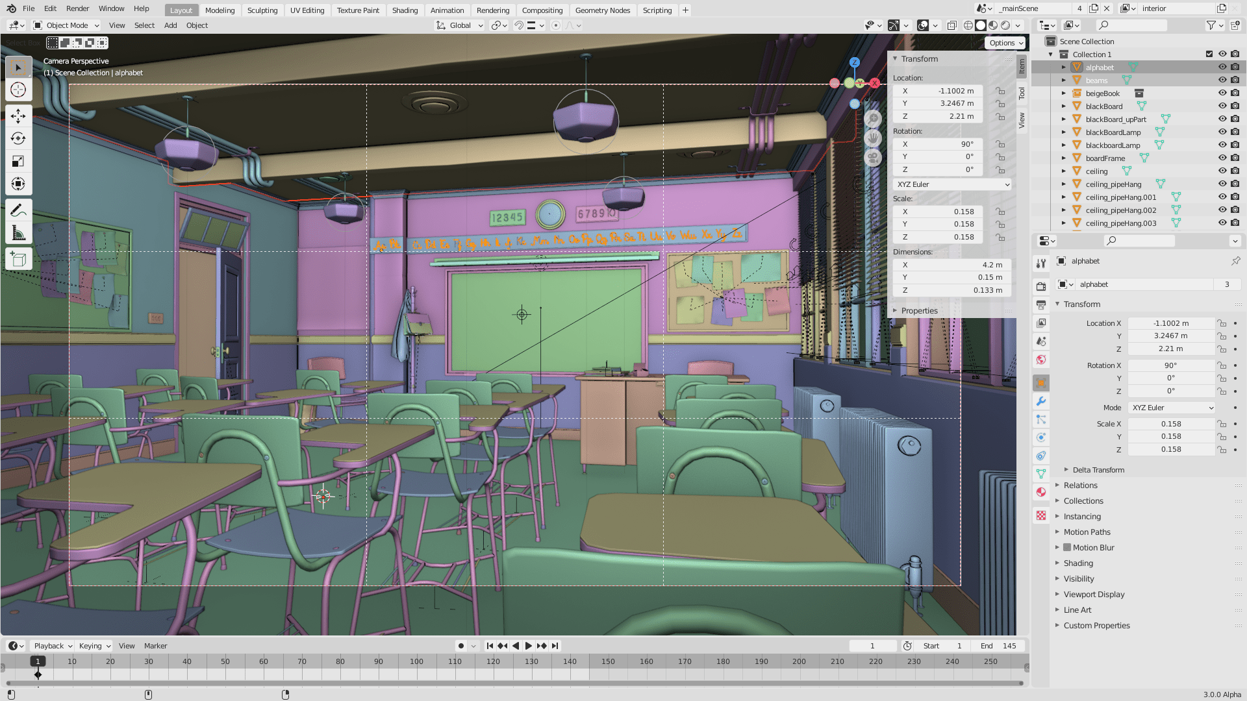Image resolution: width=1247 pixels, height=701 pixels.
Task: Select the Measure tool
Action: pos(18,231)
